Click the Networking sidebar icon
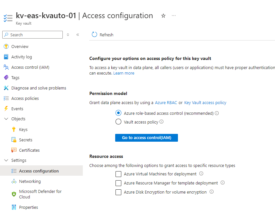Image resolution: width=275 pixels, height=213 pixels. (15, 181)
